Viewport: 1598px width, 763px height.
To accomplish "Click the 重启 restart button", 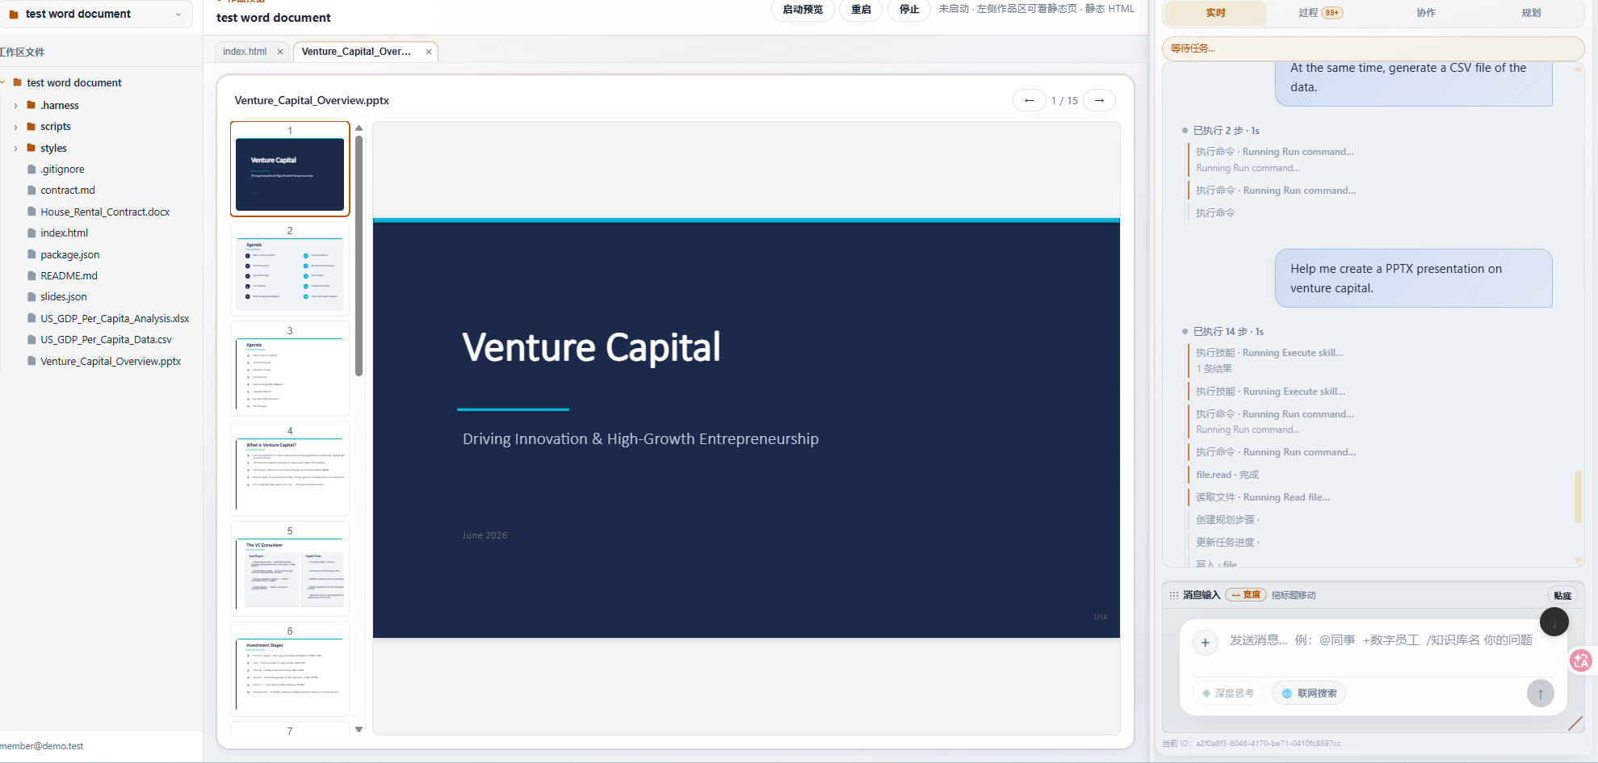I will pyautogui.click(x=861, y=10).
